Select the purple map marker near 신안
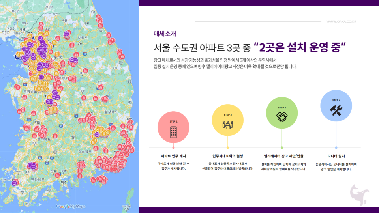The height and width of the screenshot is (213, 379). coord(15,183)
